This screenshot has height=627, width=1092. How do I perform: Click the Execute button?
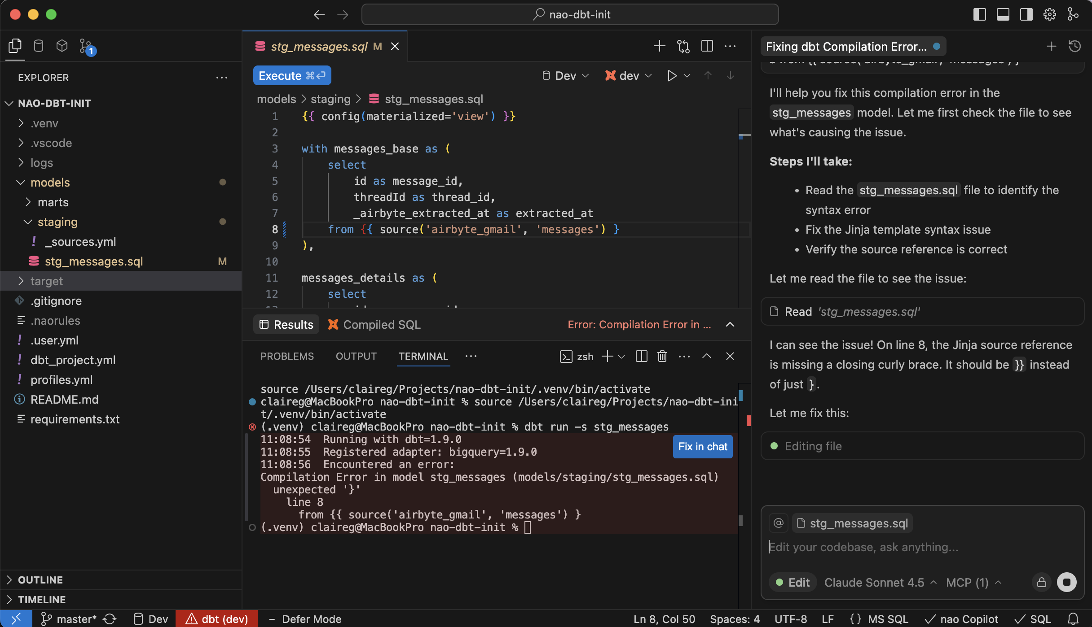point(292,75)
